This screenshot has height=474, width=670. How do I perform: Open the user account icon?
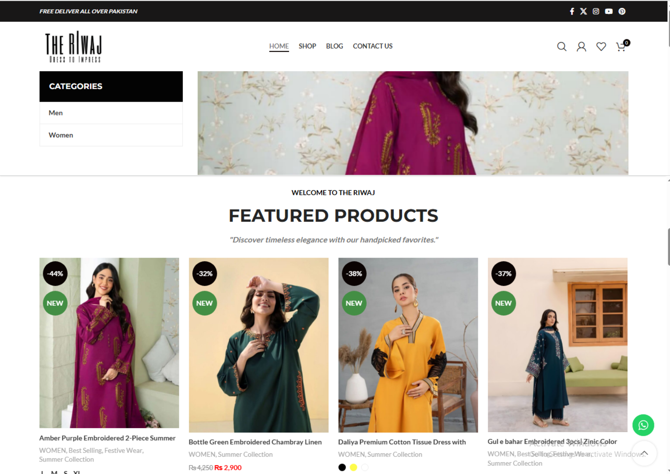(581, 47)
